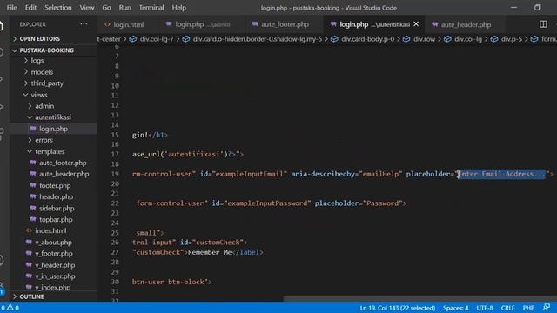
Task: Switch to the login.php admin tab
Action: click(x=202, y=24)
